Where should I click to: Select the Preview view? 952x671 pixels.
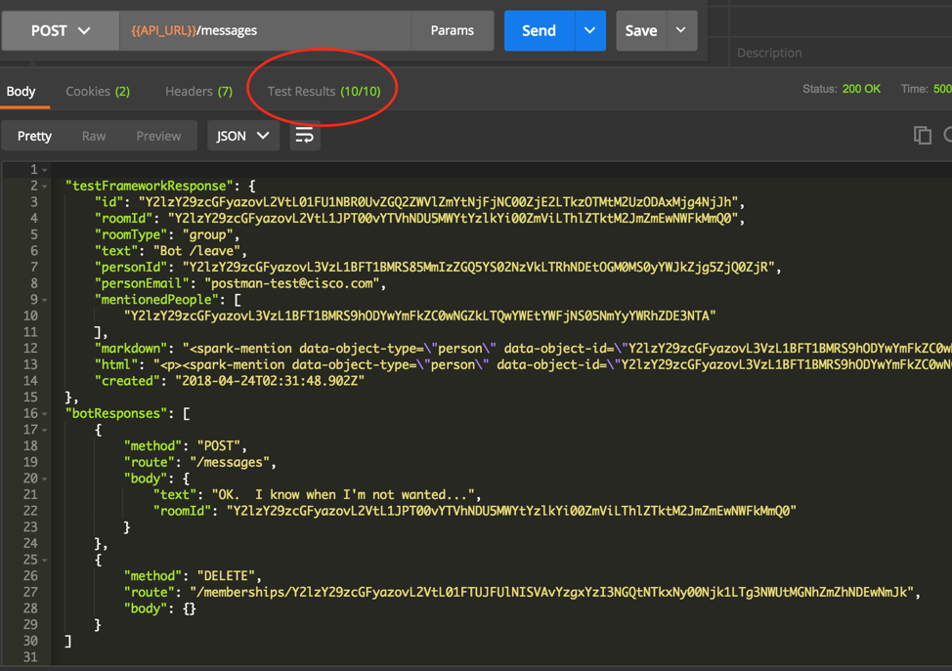(158, 136)
